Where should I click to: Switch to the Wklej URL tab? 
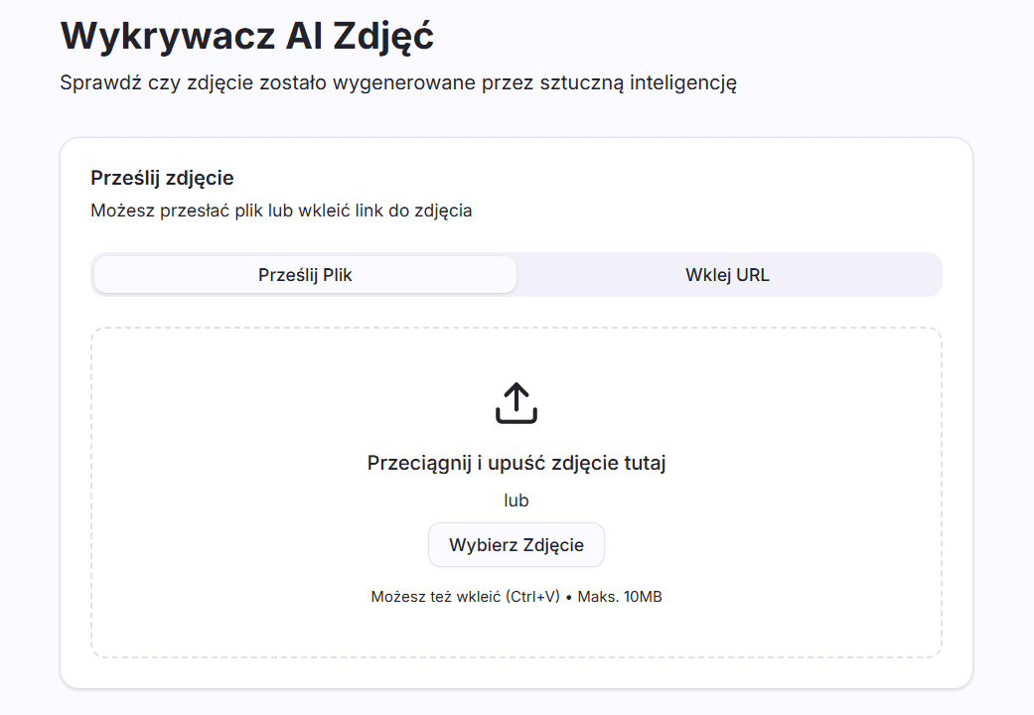coord(727,275)
